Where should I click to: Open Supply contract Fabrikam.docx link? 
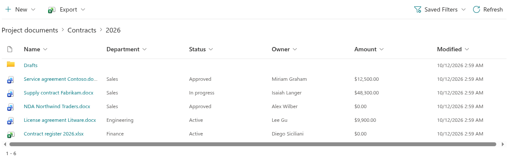(x=58, y=93)
